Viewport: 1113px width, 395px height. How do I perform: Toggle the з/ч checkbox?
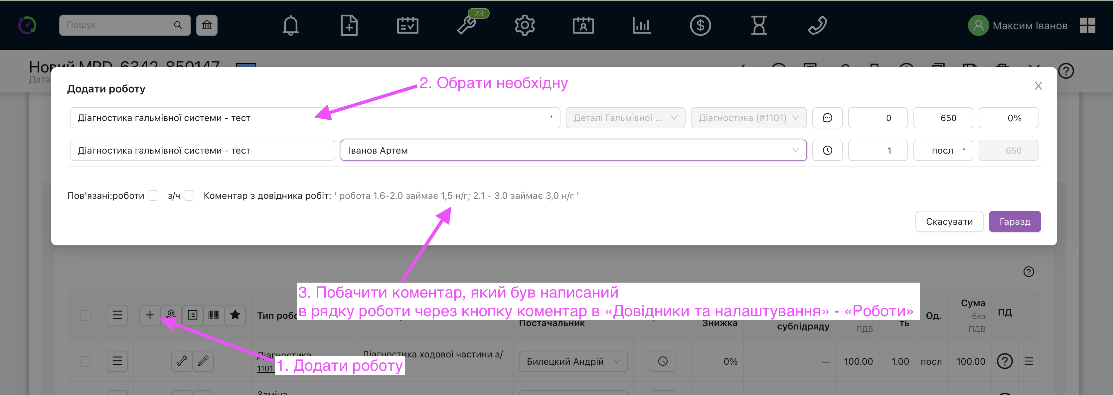(x=189, y=196)
